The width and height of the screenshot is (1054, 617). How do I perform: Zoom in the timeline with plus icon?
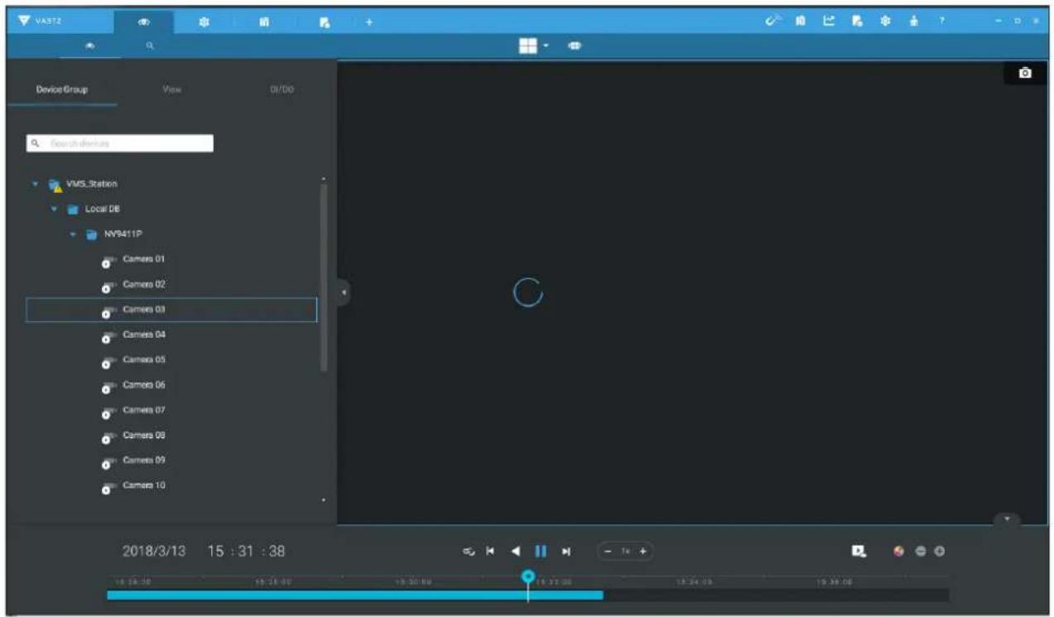coord(940,552)
